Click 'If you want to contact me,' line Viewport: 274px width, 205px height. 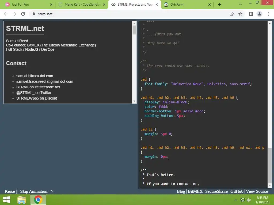coord(173,184)
